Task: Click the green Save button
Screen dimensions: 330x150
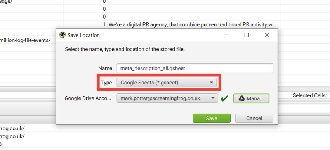Action: click(x=212, y=118)
